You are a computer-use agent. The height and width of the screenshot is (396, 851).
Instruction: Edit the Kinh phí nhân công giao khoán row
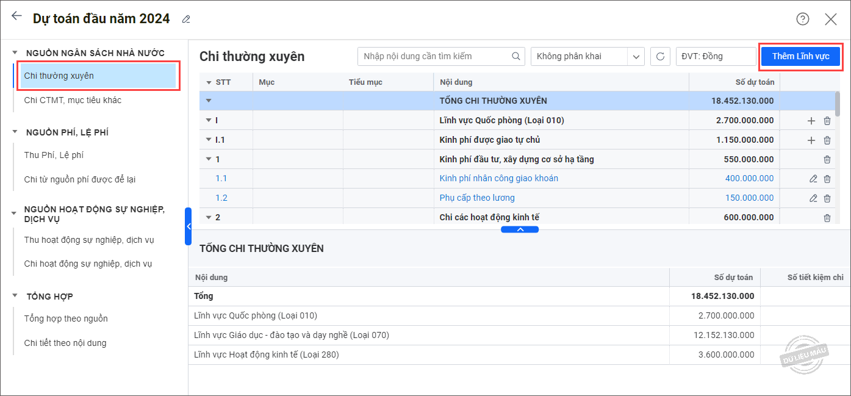click(x=813, y=179)
